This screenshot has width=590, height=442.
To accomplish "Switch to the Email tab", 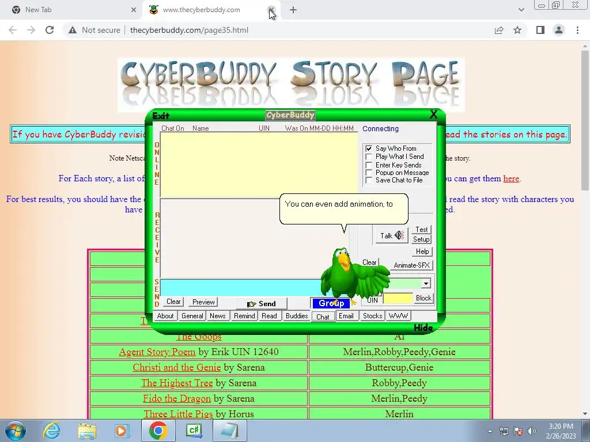I will pos(346,316).
